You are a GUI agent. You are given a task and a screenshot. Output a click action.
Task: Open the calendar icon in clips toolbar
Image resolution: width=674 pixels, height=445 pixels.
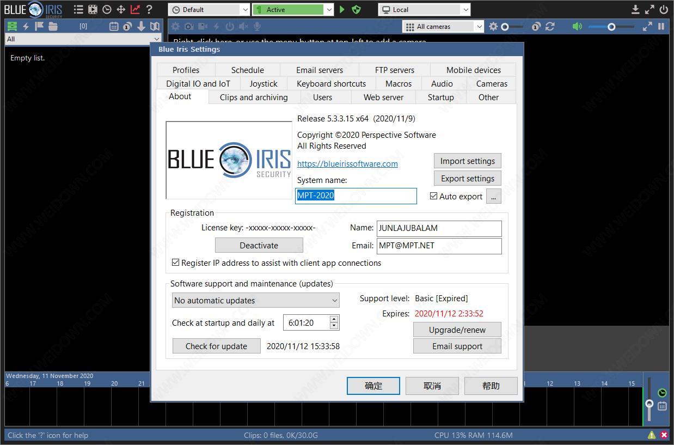[x=114, y=26]
